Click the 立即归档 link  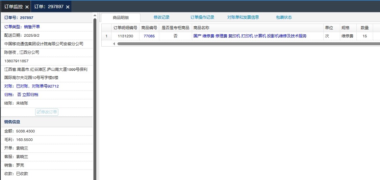click(x=30, y=95)
